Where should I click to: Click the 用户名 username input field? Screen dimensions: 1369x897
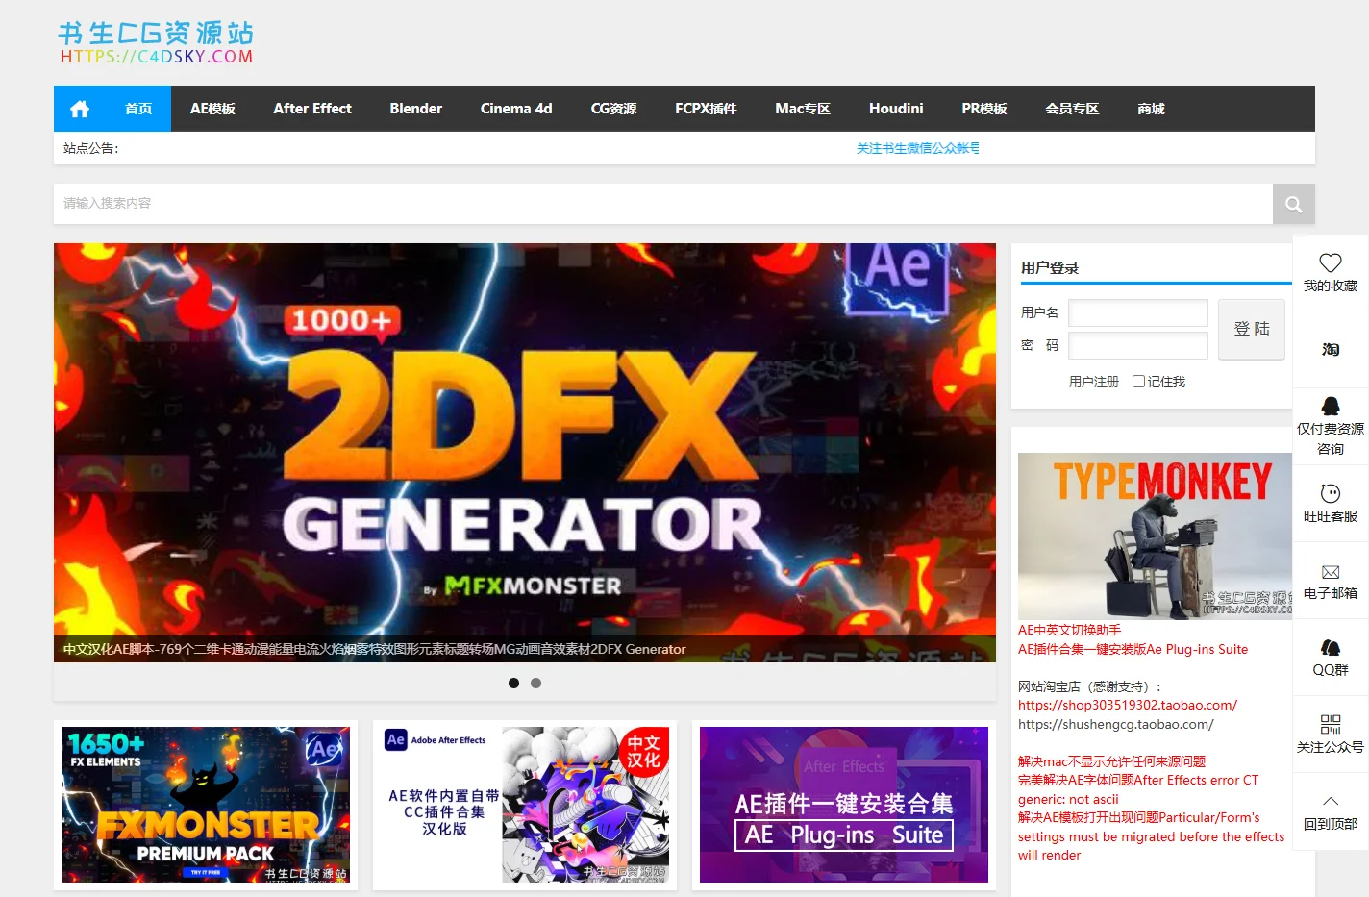click(1138, 312)
